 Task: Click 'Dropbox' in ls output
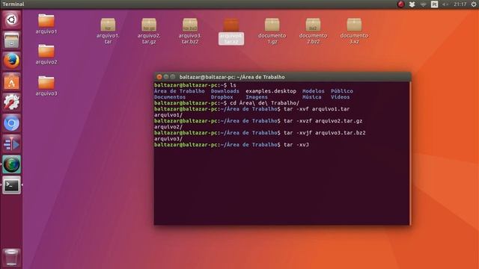222,97
